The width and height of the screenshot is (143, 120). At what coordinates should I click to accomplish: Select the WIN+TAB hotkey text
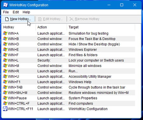[15, 87]
